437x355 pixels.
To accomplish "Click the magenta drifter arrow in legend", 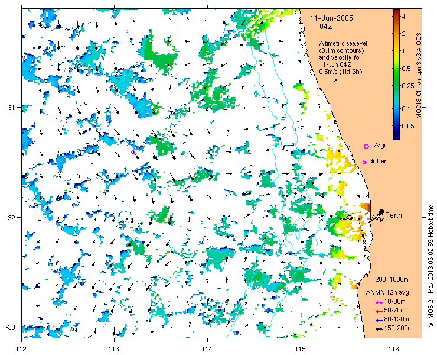I will pos(364,162).
